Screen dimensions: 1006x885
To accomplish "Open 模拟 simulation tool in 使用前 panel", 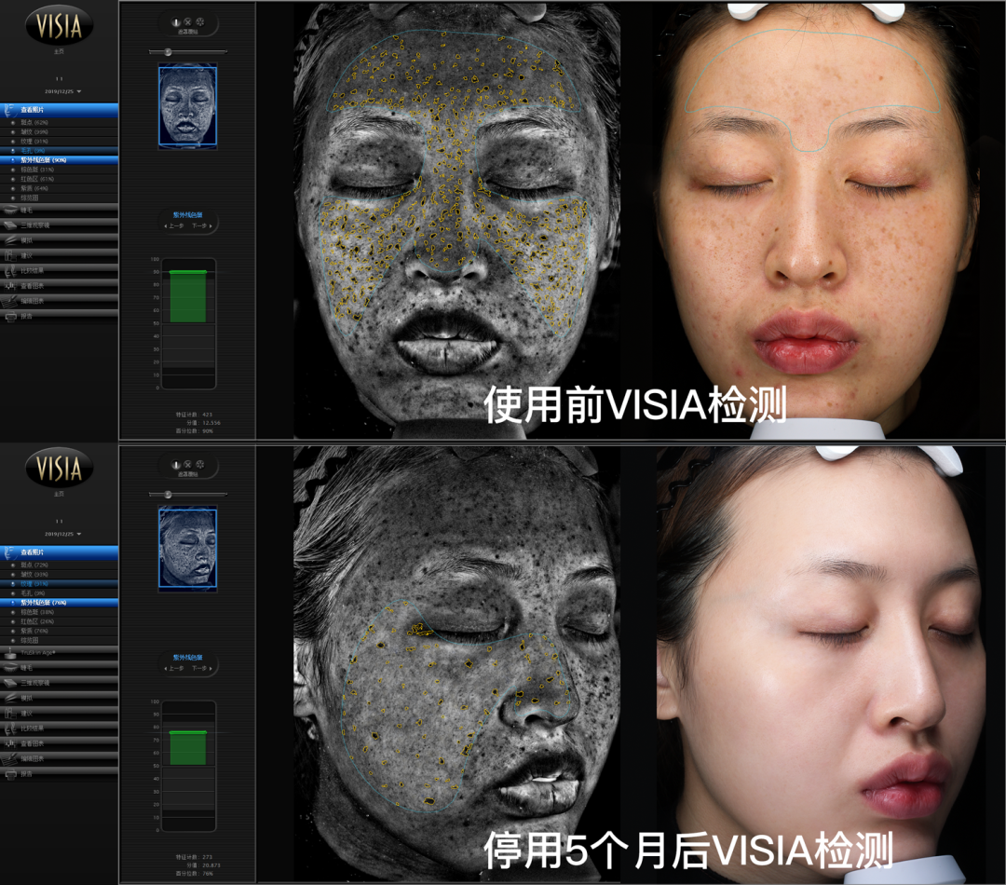I will pyautogui.click(x=59, y=240).
